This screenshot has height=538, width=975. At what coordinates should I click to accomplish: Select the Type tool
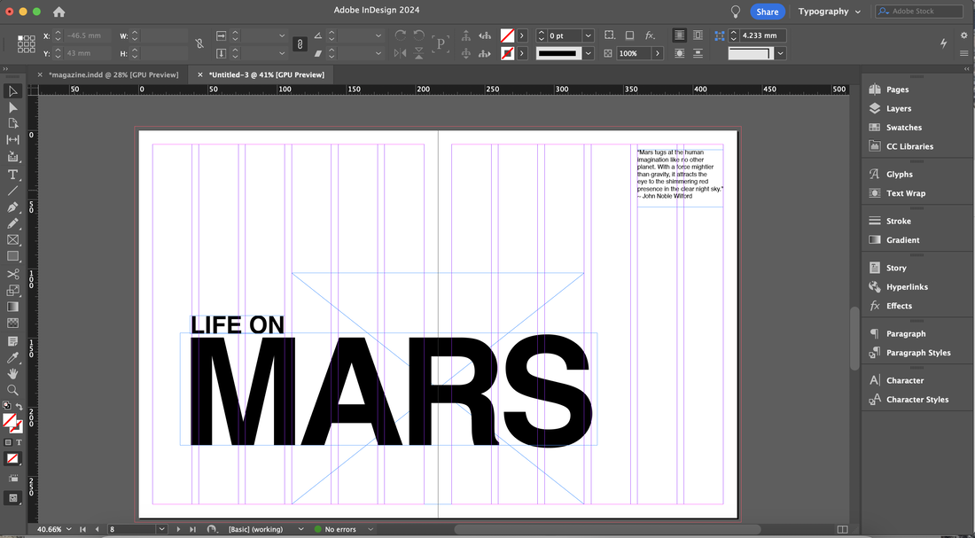[x=12, y=174]
